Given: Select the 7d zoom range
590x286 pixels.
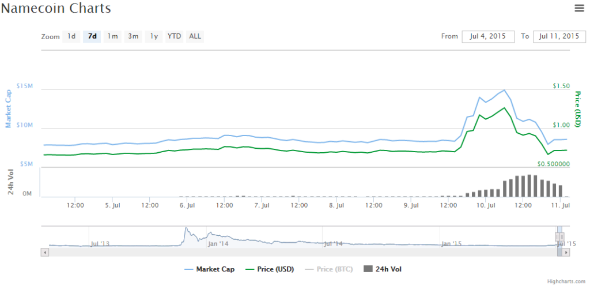Looking at the screenshot, I should click(92, 36).
